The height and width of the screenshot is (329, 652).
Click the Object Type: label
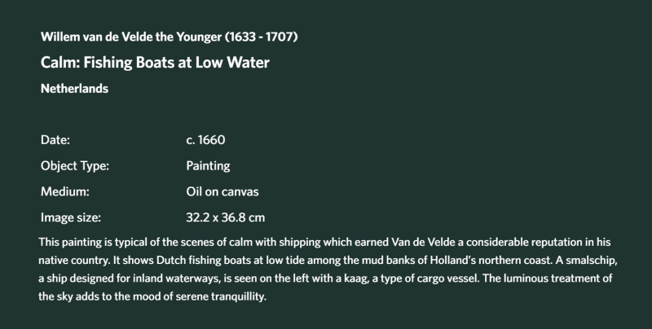click(x=75, y=166)
